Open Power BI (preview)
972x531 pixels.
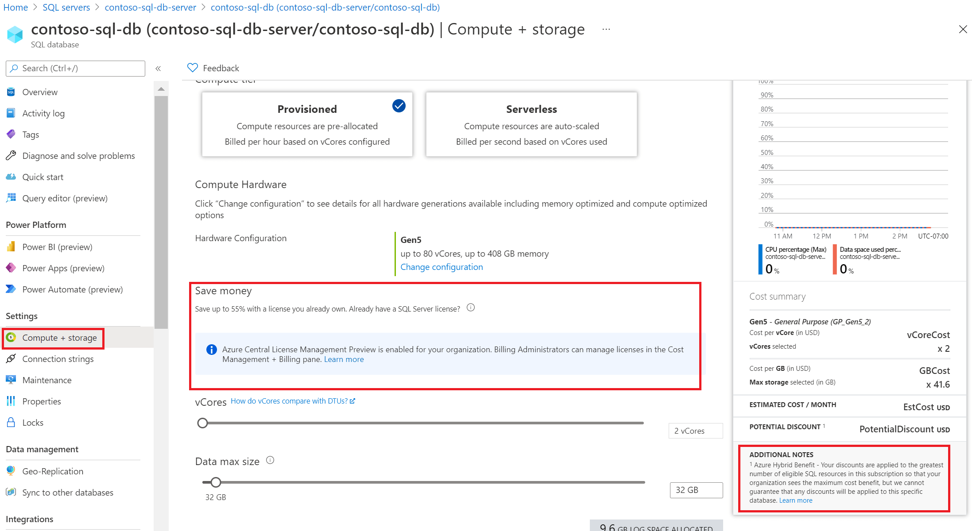(57, 246)
